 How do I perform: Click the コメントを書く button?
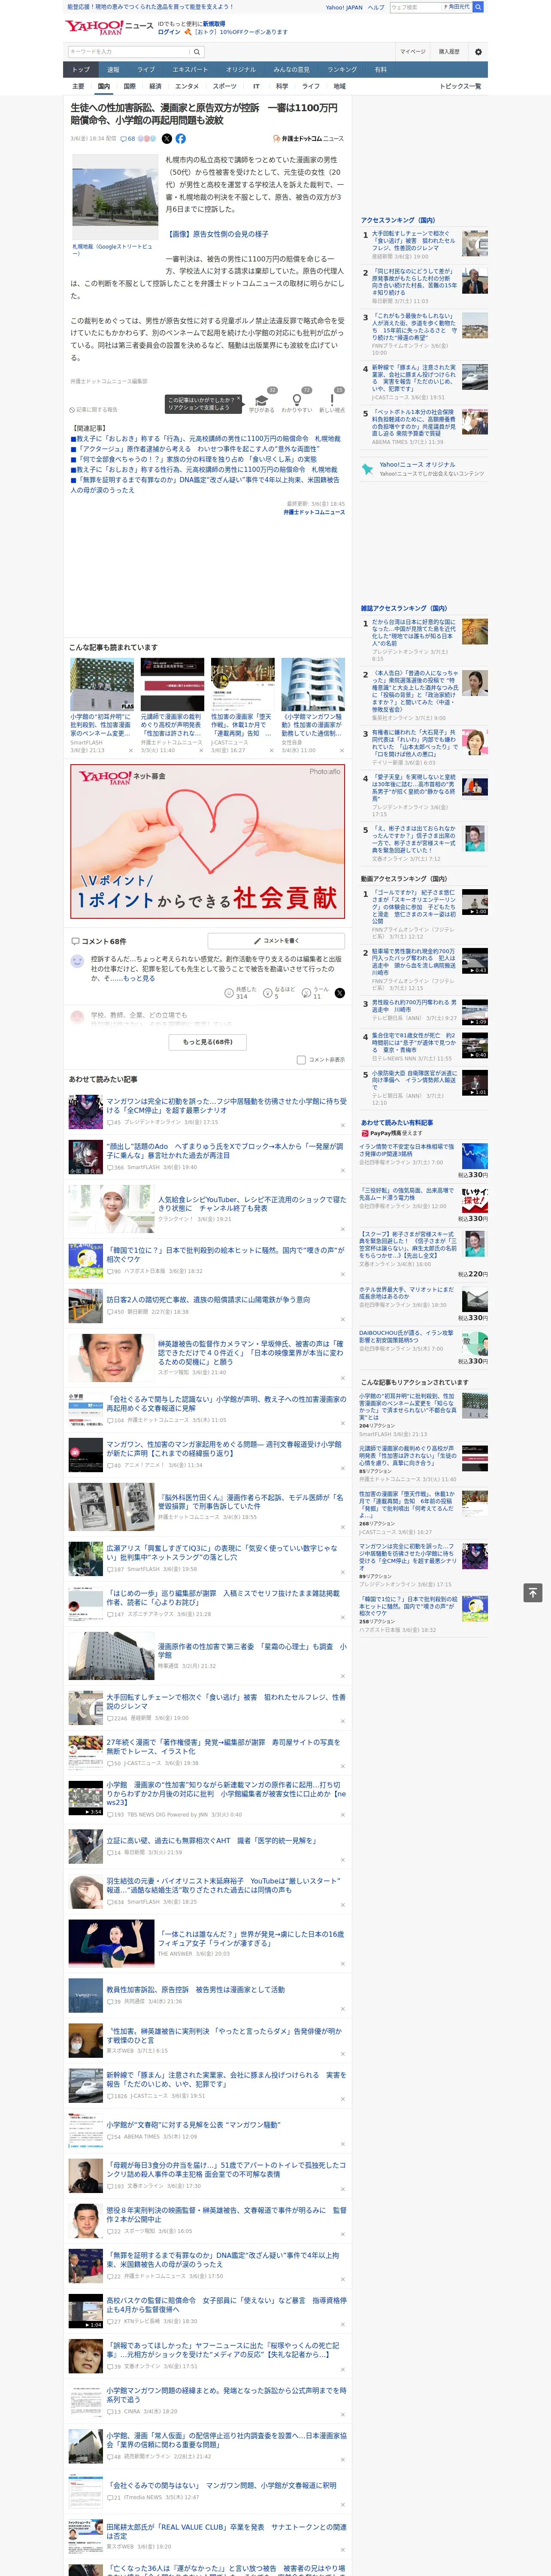click(x=276, y=941)
